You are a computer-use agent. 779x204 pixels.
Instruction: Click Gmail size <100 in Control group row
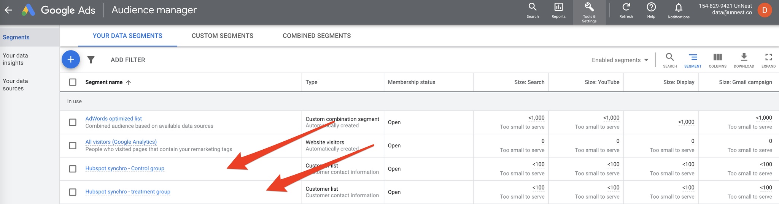pyautogui.click(x=766, y=164)
